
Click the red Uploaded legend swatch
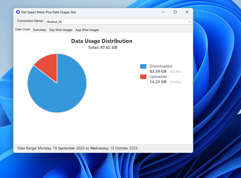click(x=143, y=77)
